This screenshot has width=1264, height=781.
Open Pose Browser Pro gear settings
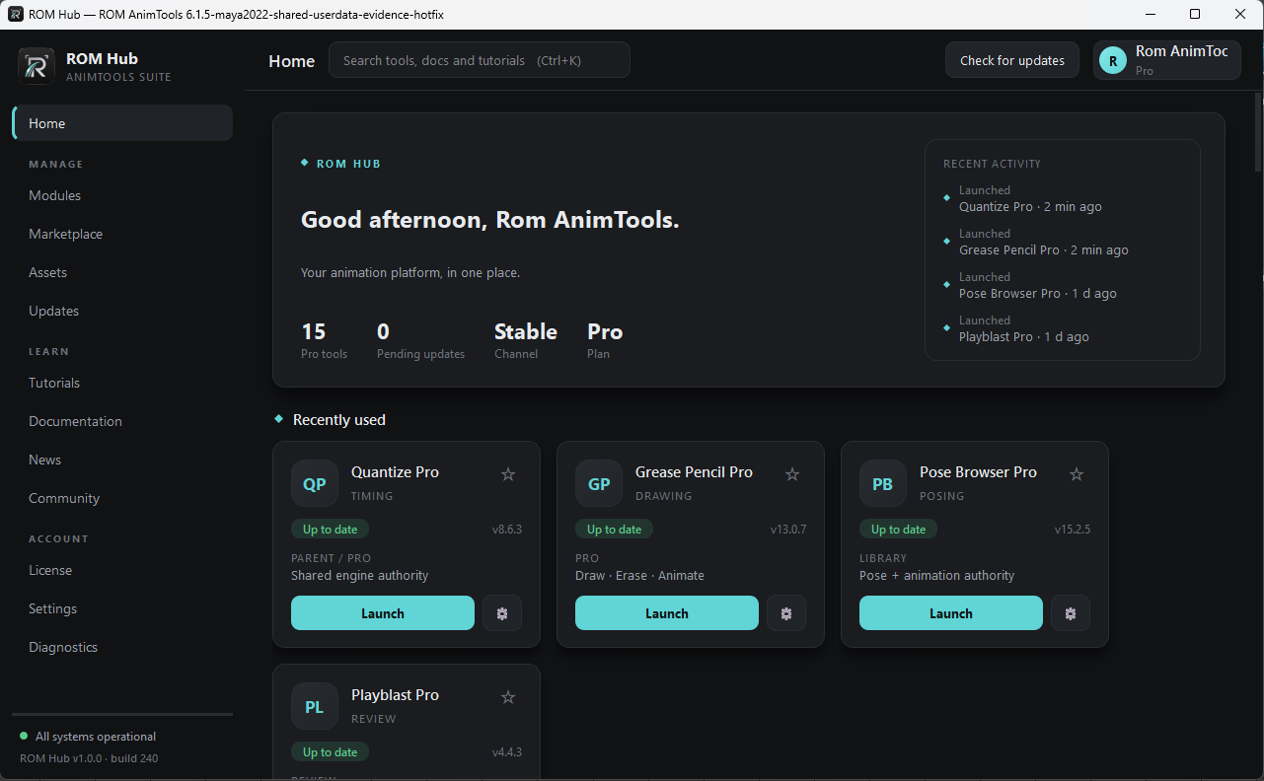coord(1071,613)
